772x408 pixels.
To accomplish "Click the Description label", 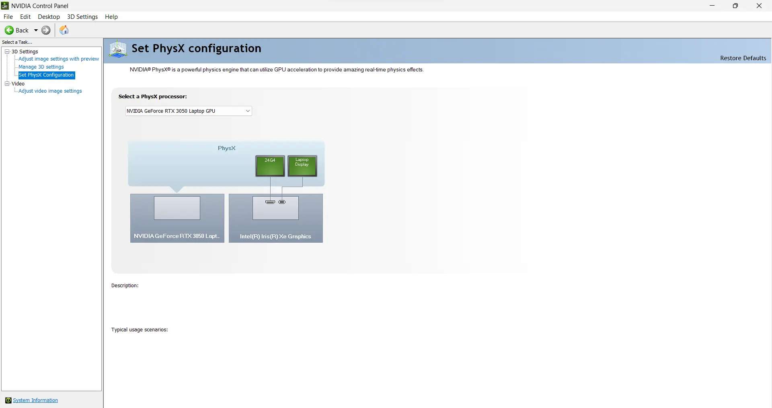I will click(125, 286).
